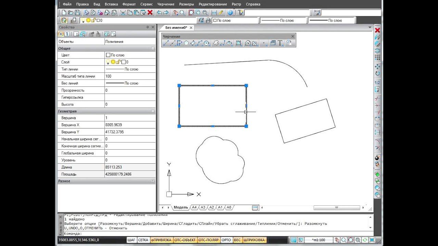Select the Line tool in the Черчение toolbar
438x246 pixels.
[166, 43]
